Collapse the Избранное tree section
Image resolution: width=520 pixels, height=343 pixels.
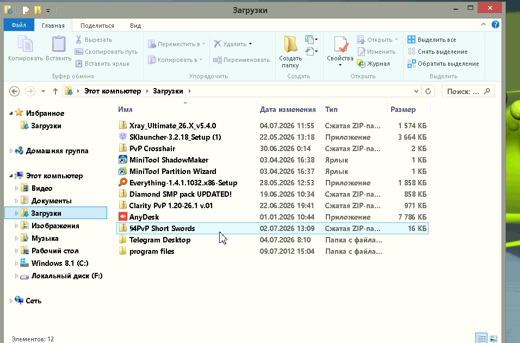pyautogui.click(x=11, y=113)
